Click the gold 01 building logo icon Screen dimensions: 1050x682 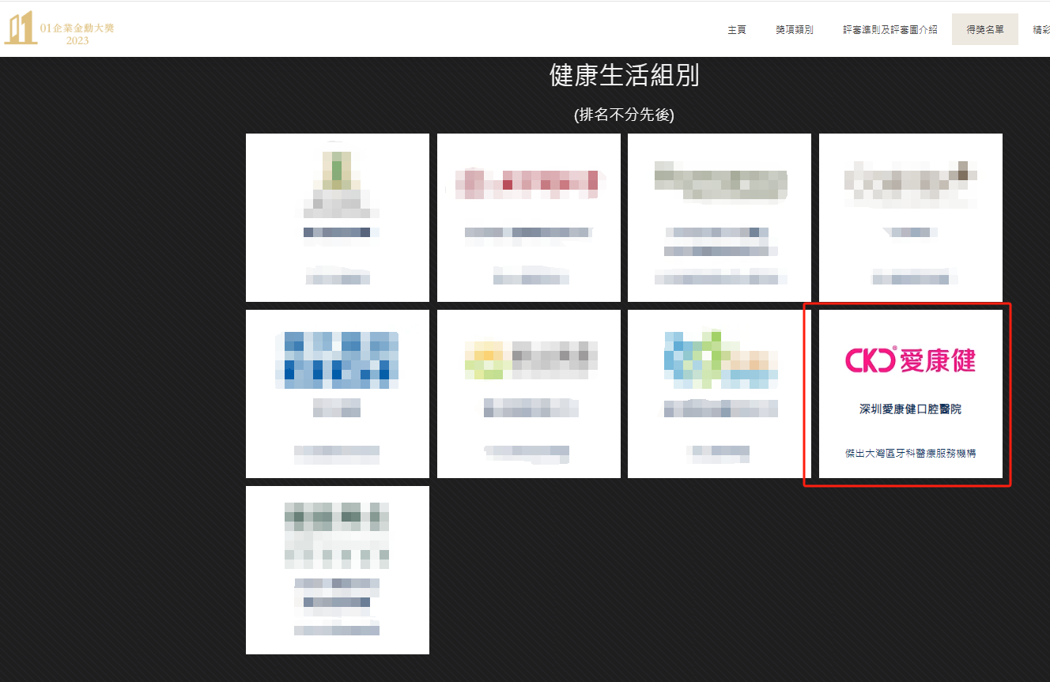[21, 28]
